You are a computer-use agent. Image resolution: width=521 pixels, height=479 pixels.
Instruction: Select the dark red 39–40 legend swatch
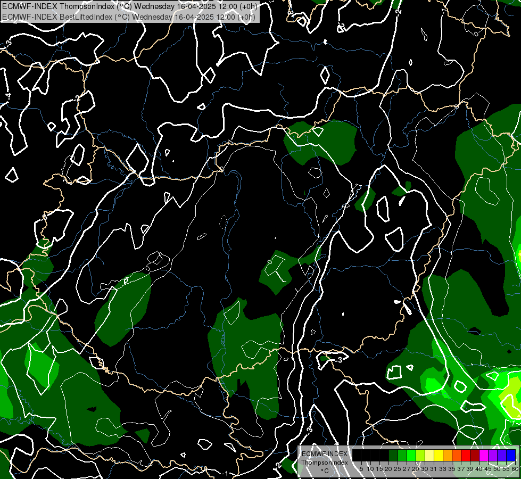pyautogui.click(x=475, y=455)
